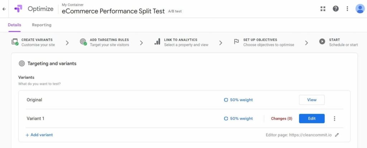Open the Add Targeting Rules step
The width and height of the screenshot is (367, 148).
(x=104, y=42)
